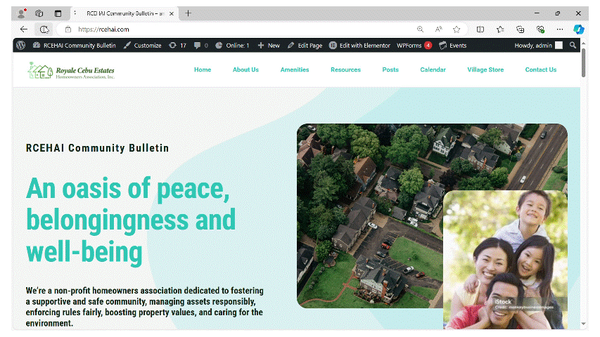Open the split screen icon

point(480,29)
